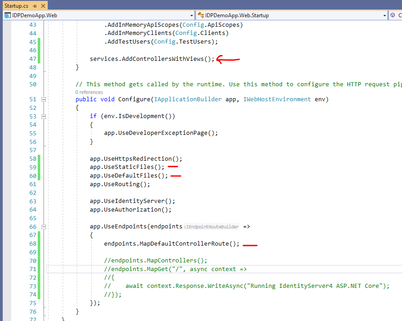Click the 'This method gets called' comment

point(238,84)
